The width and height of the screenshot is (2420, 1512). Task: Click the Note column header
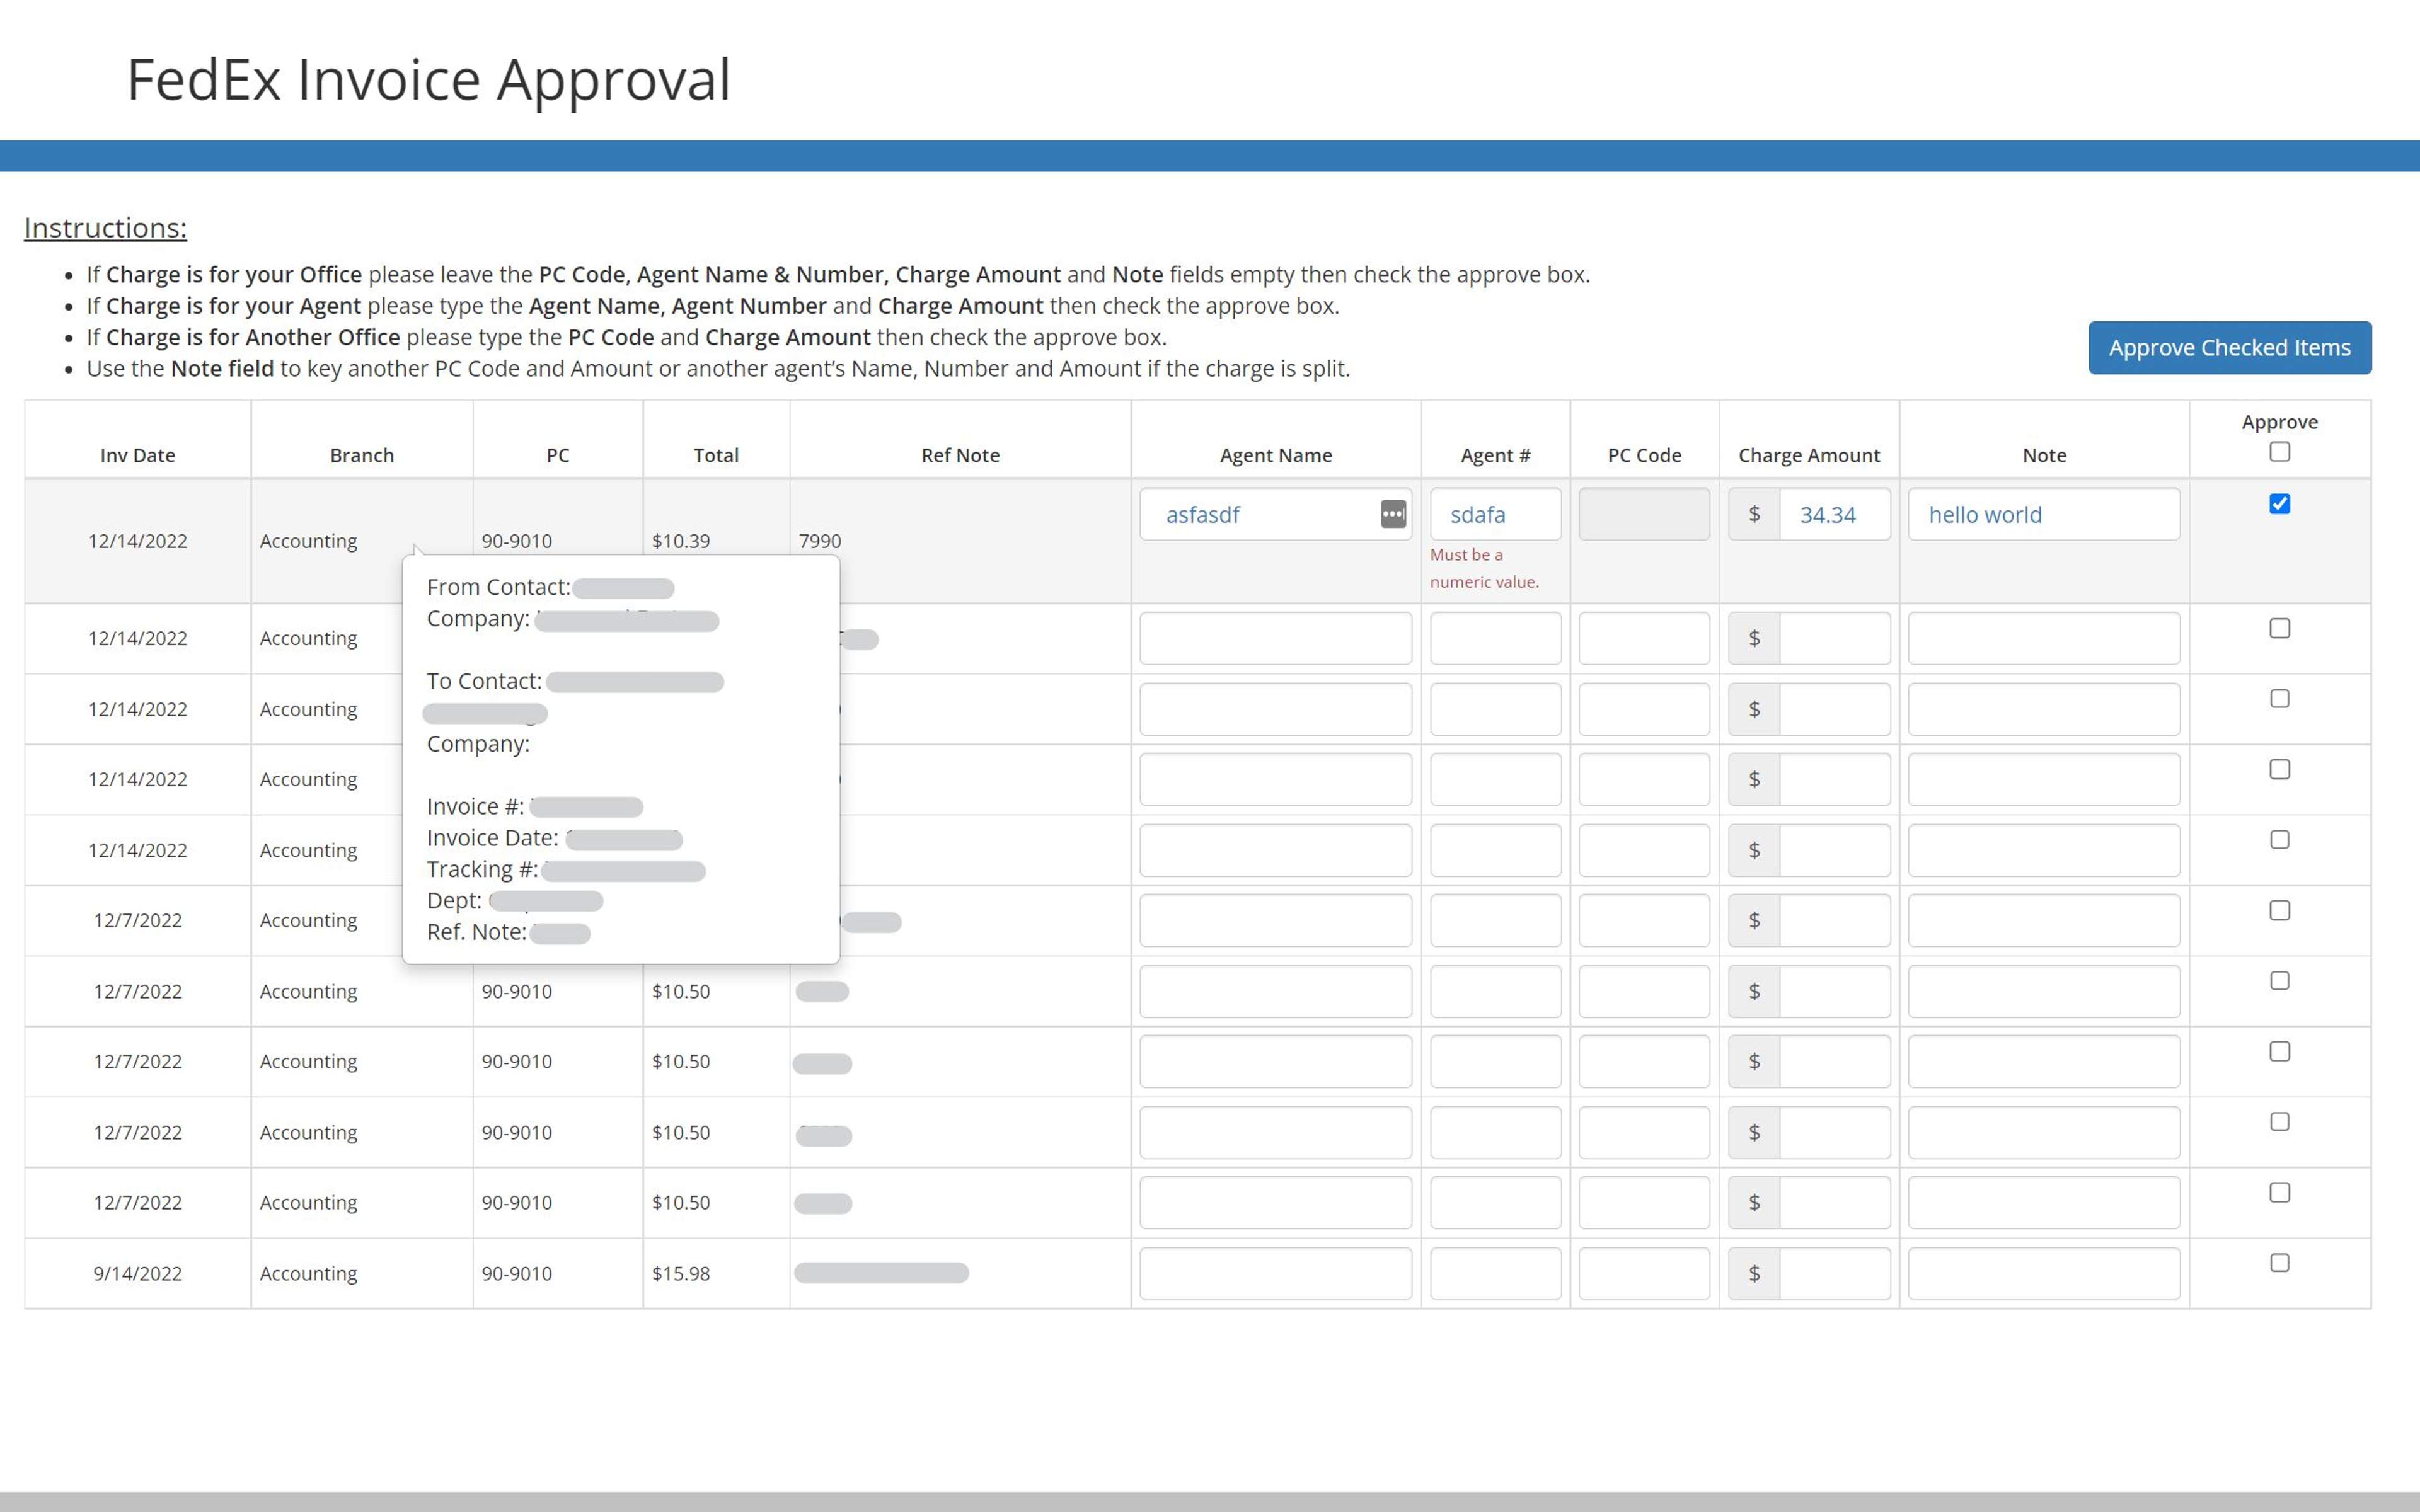(2044, 455)
